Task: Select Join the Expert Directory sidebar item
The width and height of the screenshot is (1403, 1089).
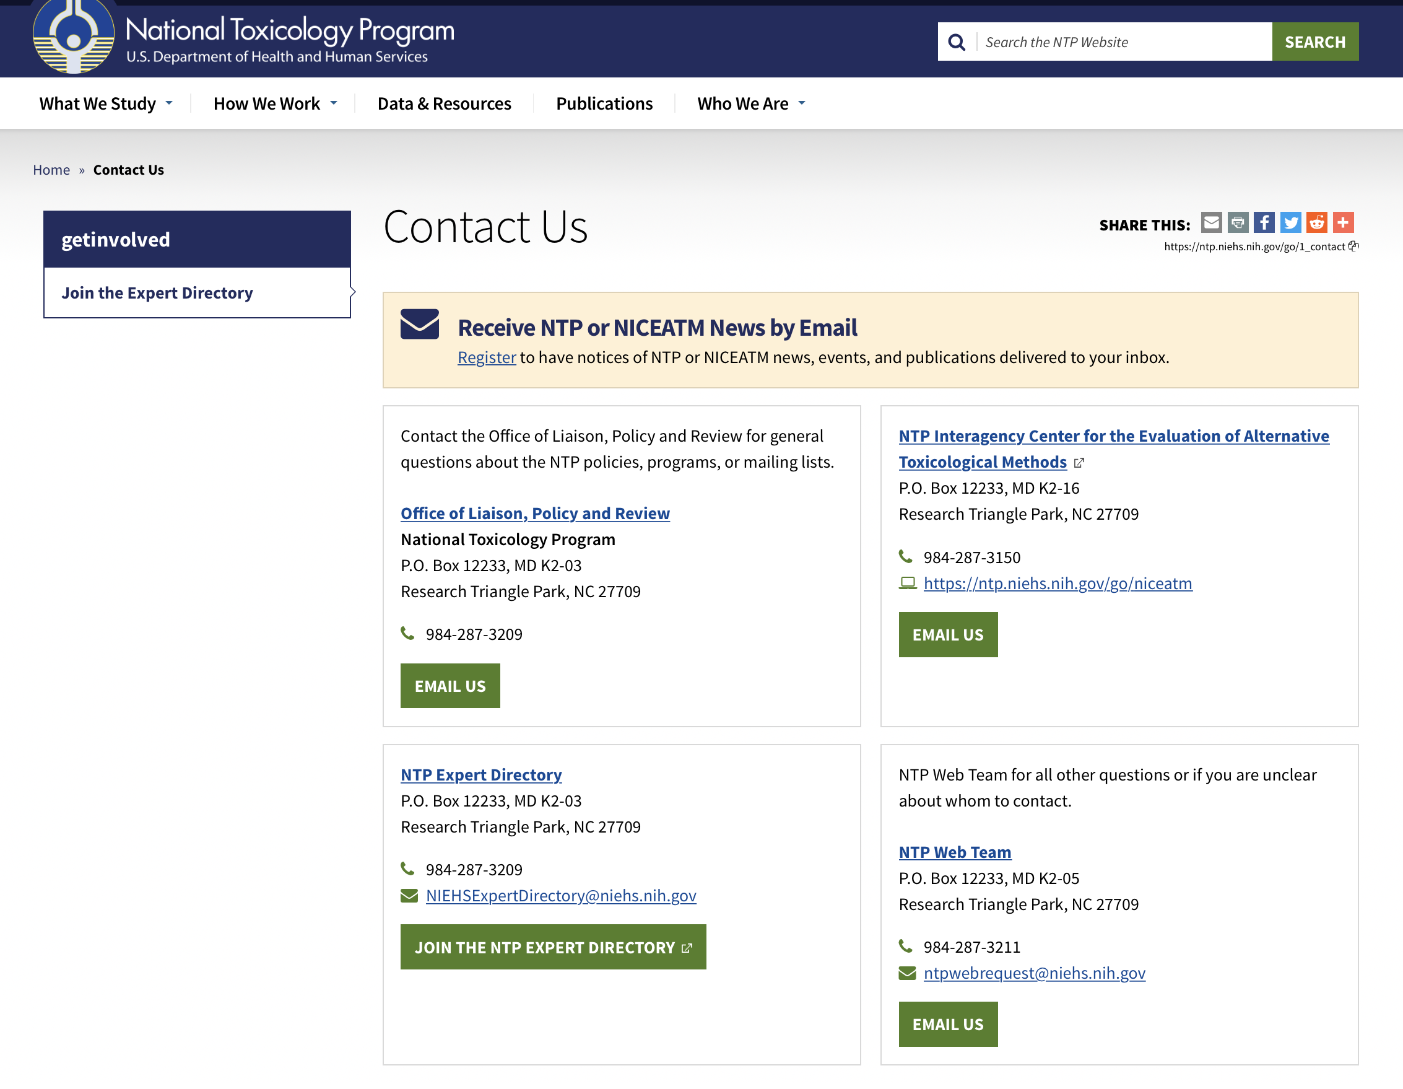Action: pyautogui.click(x=157, y=293)
